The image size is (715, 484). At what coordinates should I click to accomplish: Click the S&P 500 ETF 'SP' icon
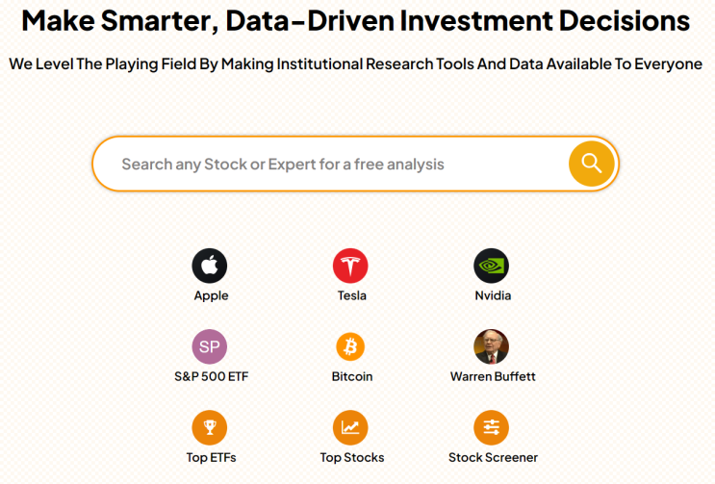point(210,346)
